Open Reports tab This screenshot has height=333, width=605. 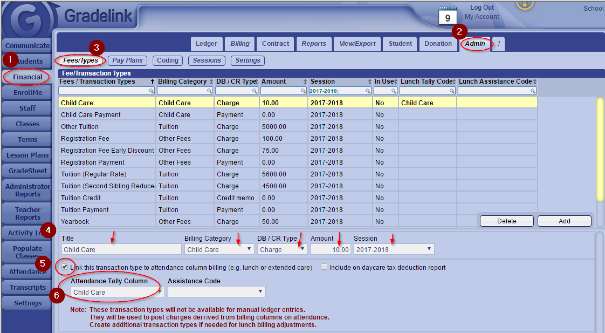314,44
